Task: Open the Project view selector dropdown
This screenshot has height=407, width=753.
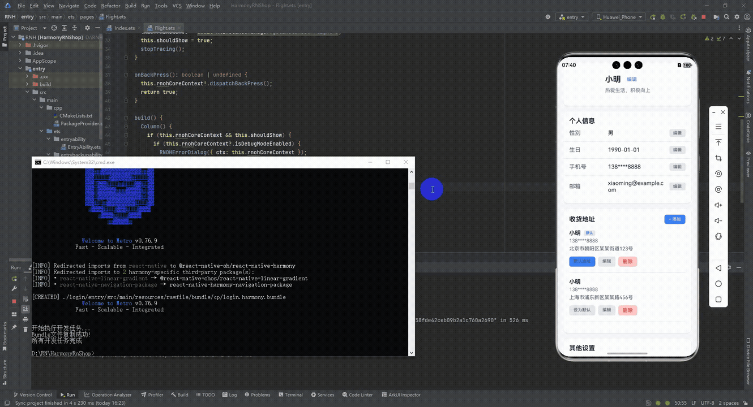Action: pos(29,28)
